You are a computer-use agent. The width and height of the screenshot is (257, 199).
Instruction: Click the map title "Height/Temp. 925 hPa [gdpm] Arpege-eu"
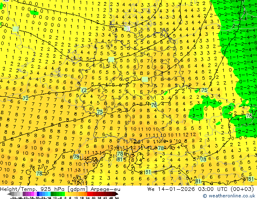tap(60, 189)
